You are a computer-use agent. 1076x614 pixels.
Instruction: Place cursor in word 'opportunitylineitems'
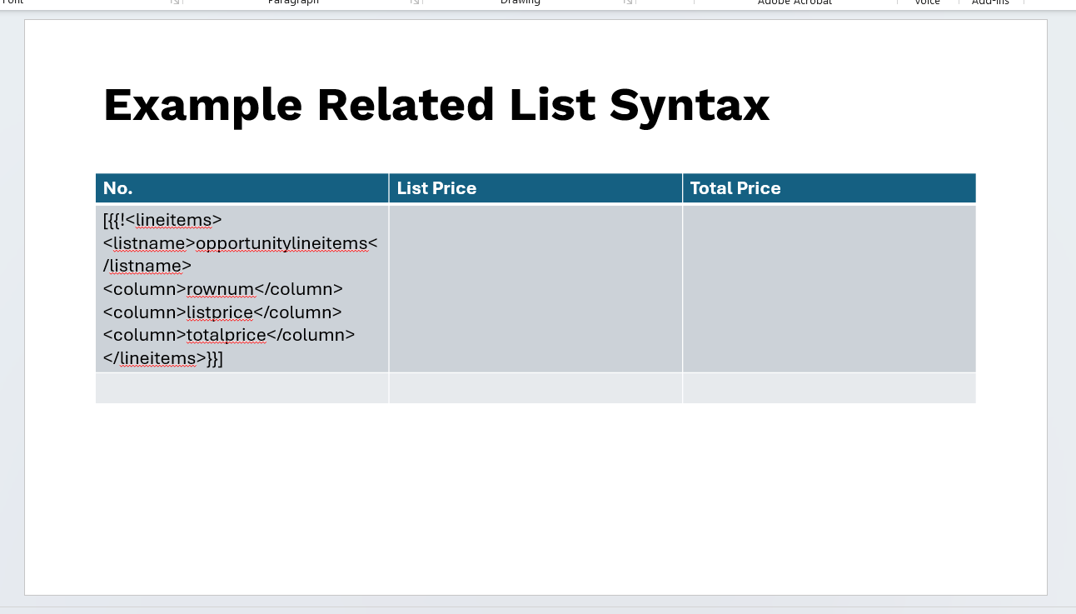[281, 243]
